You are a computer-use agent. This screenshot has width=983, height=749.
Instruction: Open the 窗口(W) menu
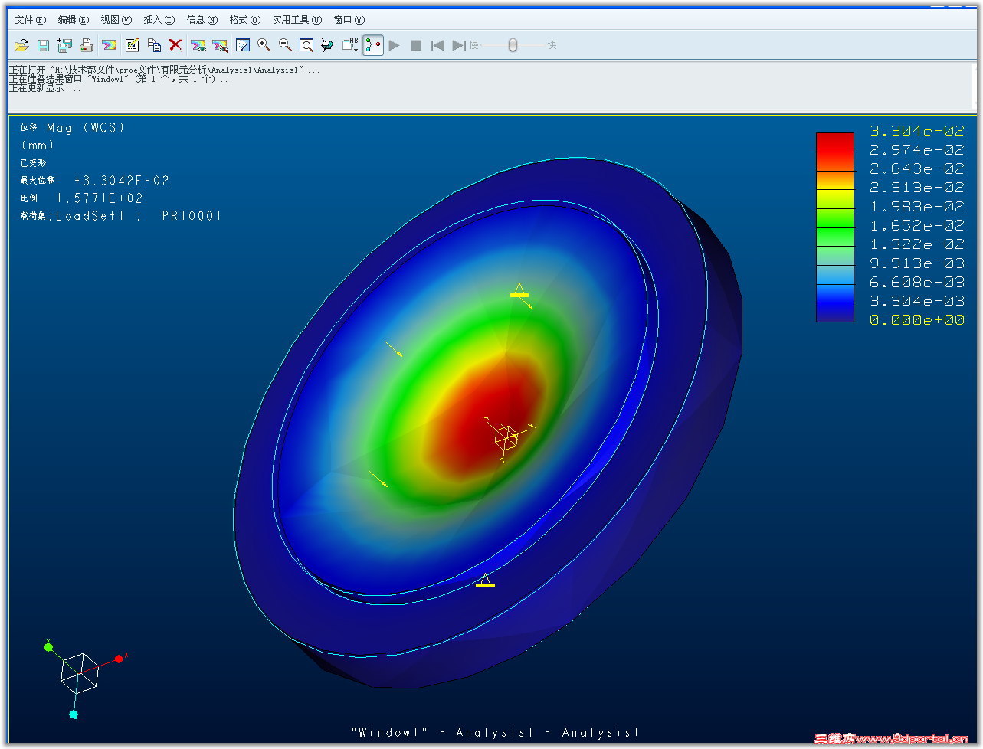tap(349, 20)
